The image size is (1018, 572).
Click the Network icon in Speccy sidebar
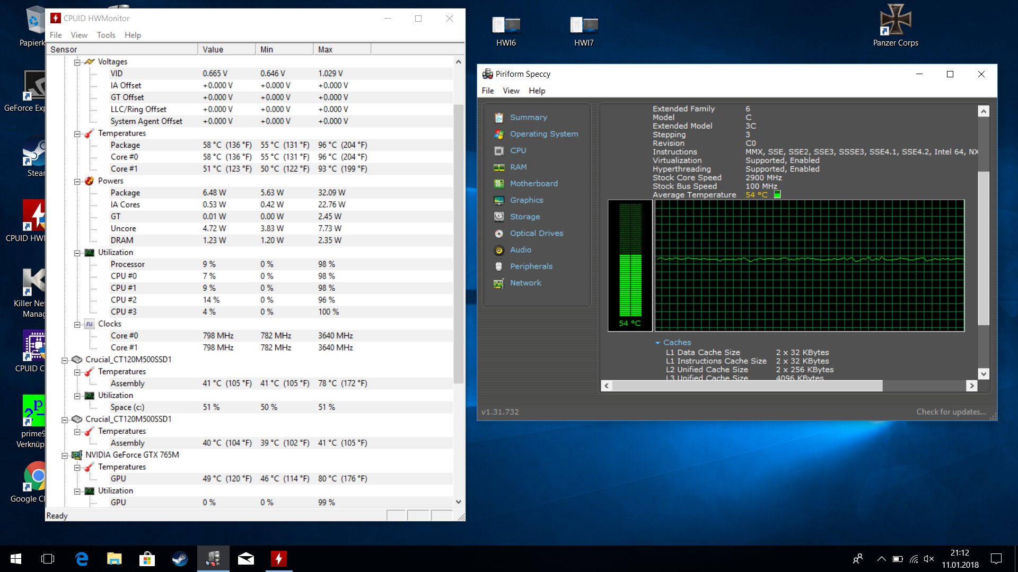498,283
